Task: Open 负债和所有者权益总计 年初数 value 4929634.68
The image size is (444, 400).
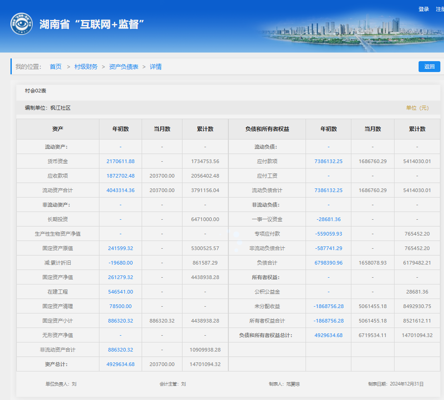Action: click(329, 335)
